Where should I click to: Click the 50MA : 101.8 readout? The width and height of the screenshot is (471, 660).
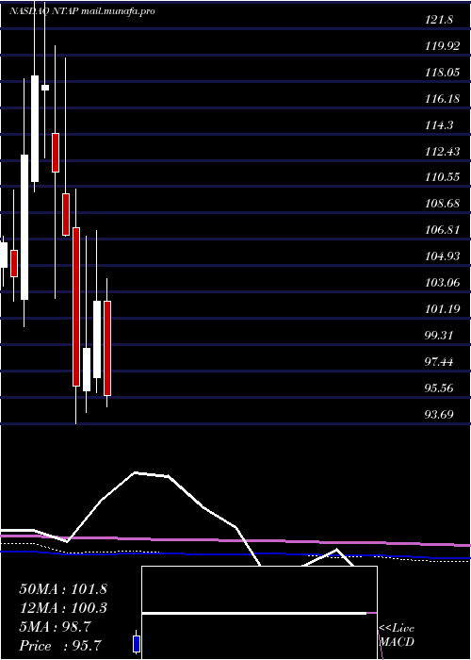click(63, 589)
